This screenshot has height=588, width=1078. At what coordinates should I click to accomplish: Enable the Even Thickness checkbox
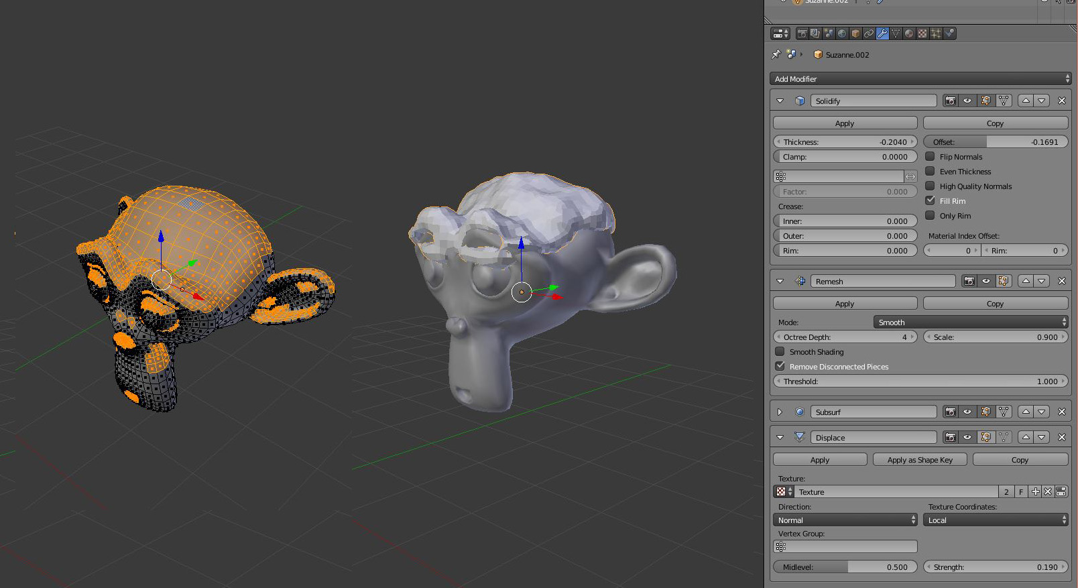point(930,171)
